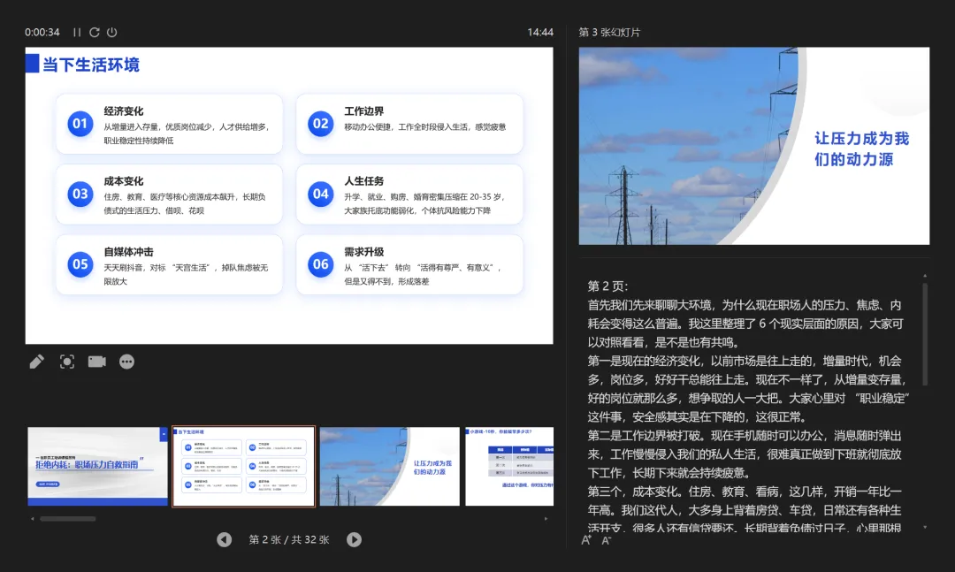Screen dimensions: 955x572
Task: Click the 03 成本变化 card
Action: (x=169, y=194)
